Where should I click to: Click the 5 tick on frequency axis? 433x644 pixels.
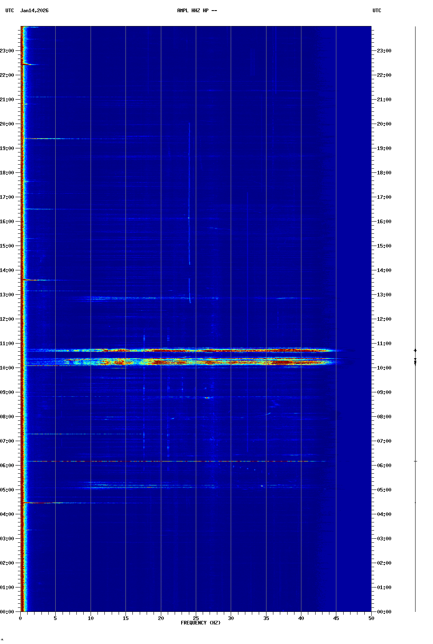click(55, 618)
